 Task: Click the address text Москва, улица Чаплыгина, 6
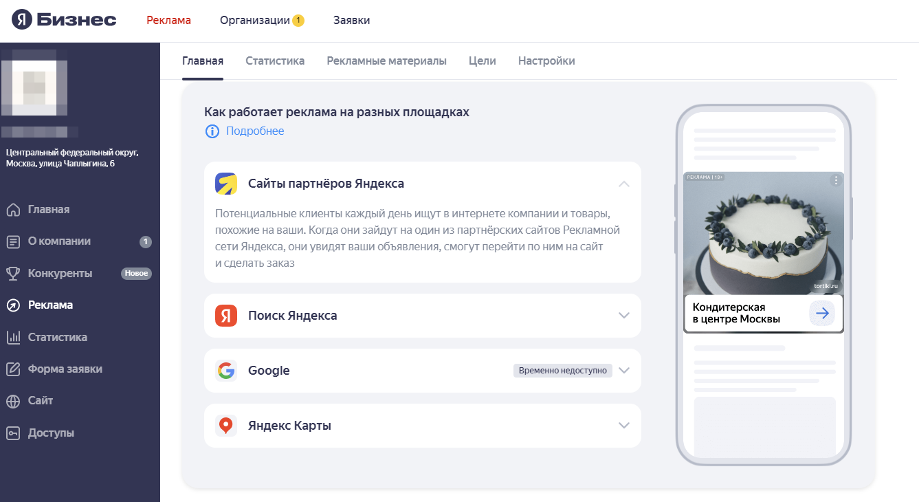60,164
